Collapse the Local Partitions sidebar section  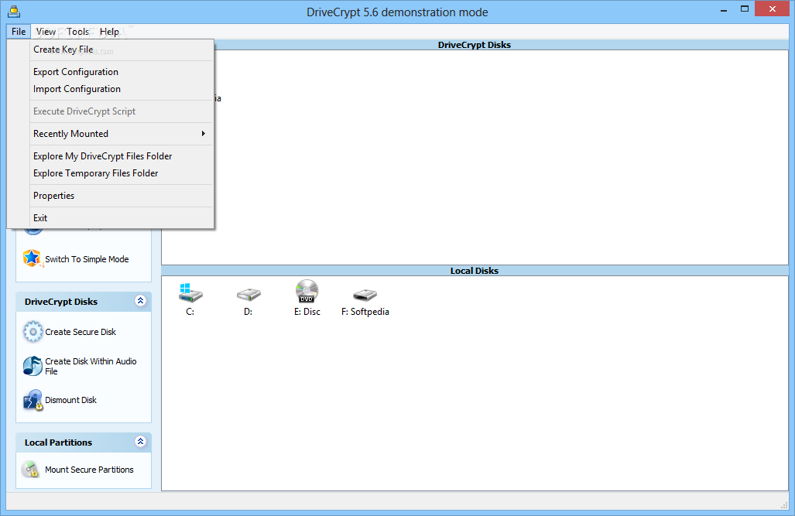(140, 442)
